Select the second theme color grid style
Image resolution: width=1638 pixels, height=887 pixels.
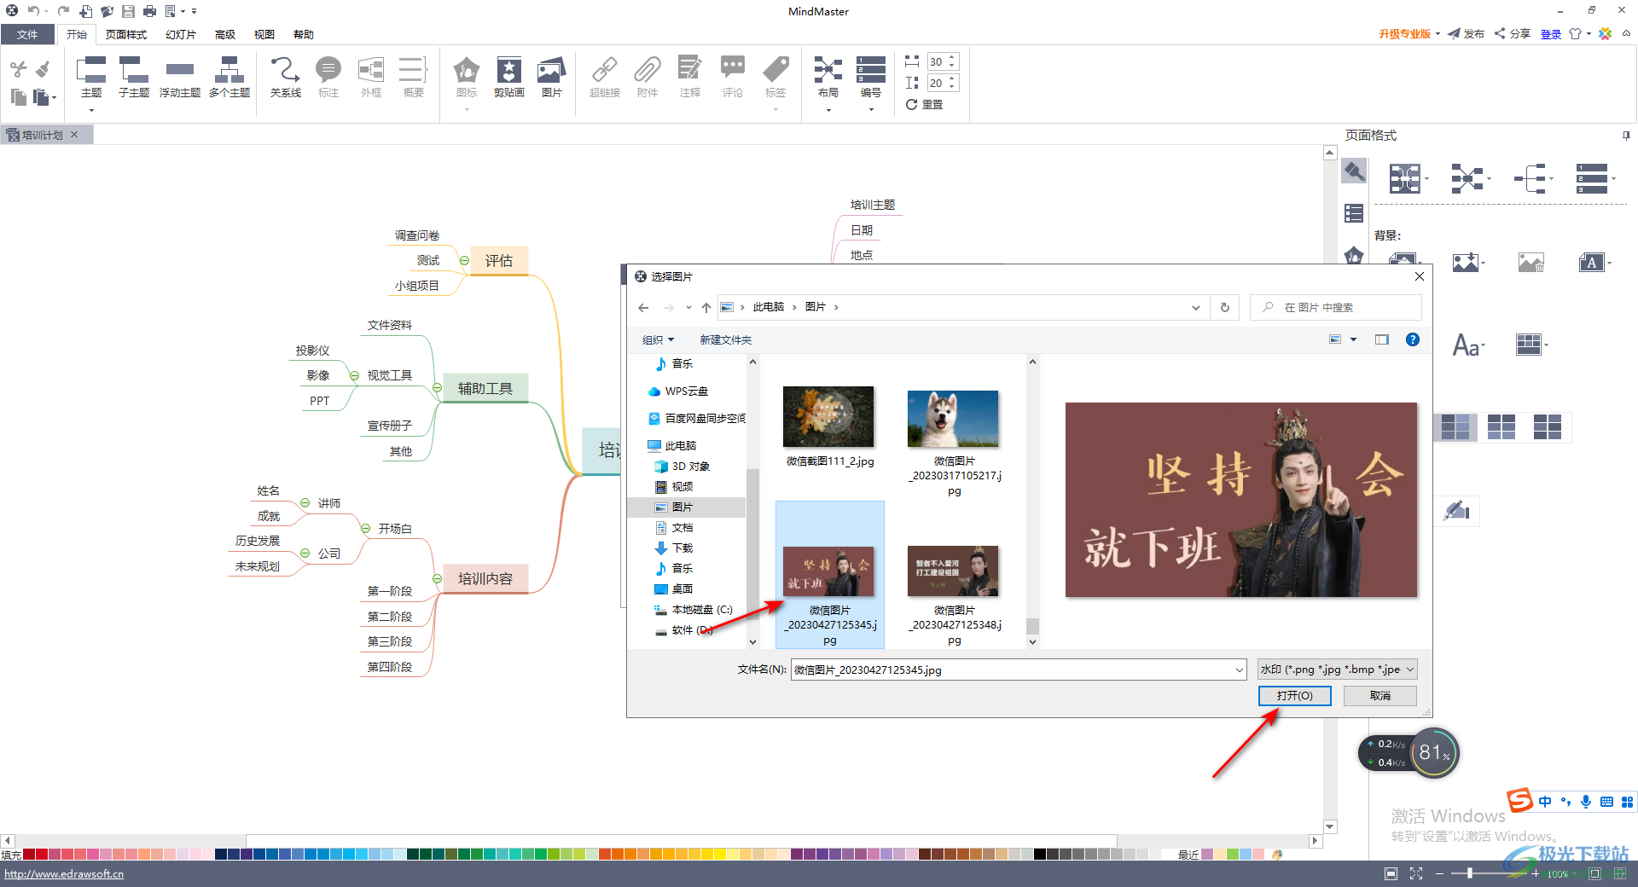[x=1501, y=426]
